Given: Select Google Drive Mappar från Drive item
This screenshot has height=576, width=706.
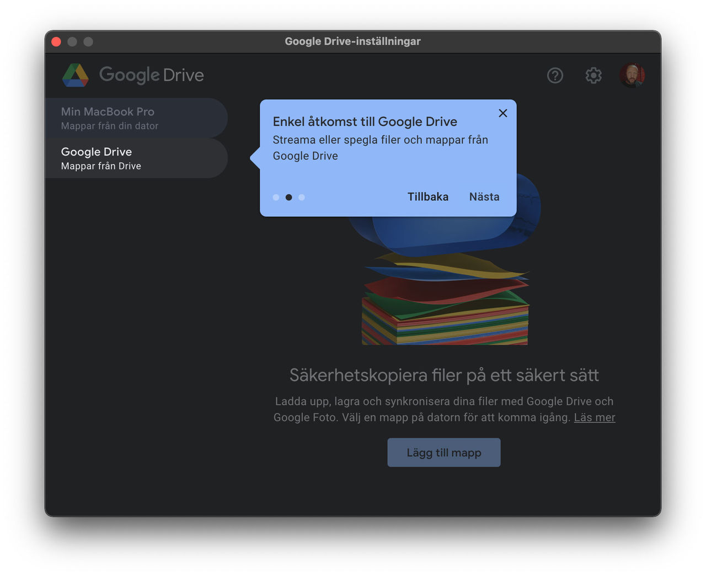Looking at the screenshot, I should [x=136, y=158].
